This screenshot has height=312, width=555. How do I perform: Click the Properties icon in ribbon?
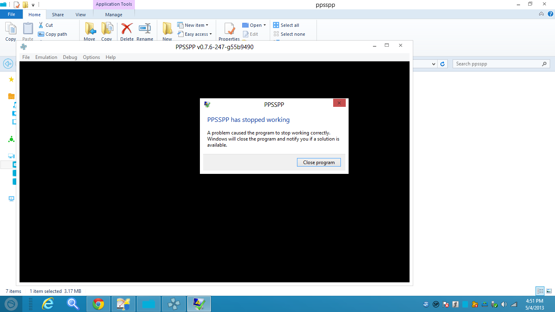(x=229, y=29)
